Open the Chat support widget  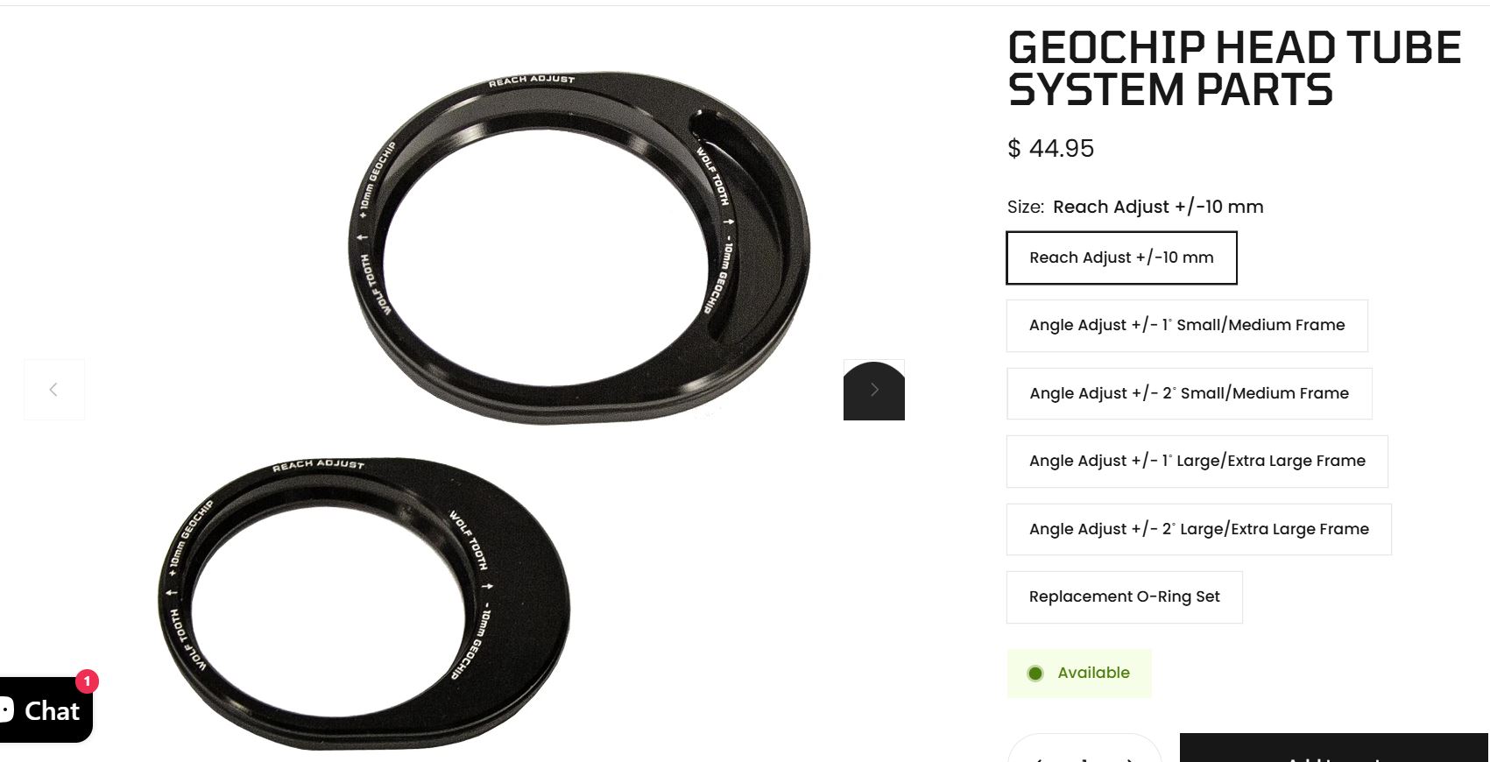point(44,710)
